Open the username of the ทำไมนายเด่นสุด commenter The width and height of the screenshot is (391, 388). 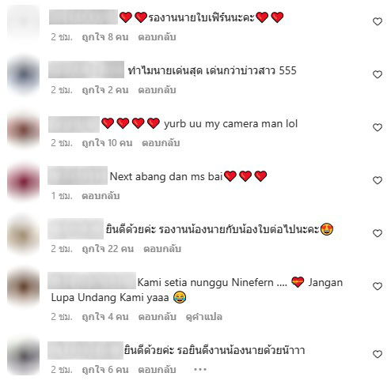click(x=86, y=70)
